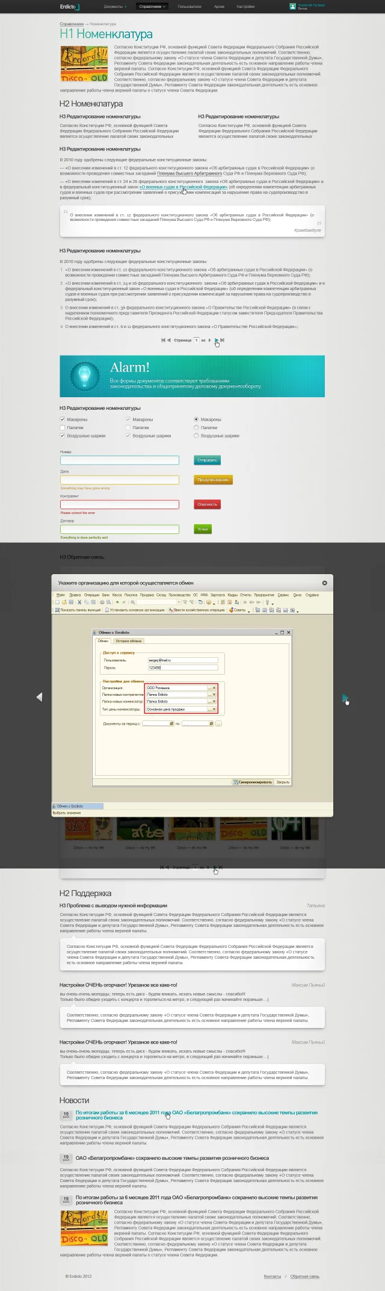Click 'Показать панель функций' in the 1C toolbar

coord(78,610)
